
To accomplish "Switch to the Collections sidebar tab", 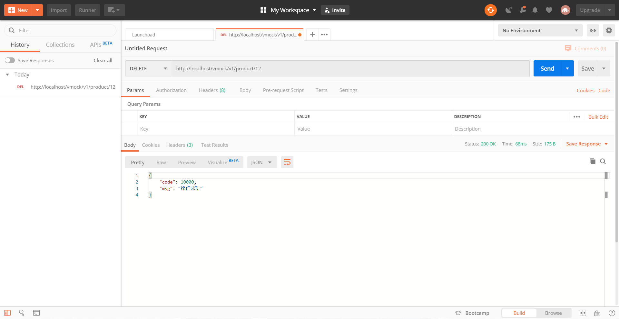I will pyautogui.click(x=60, y=45).
